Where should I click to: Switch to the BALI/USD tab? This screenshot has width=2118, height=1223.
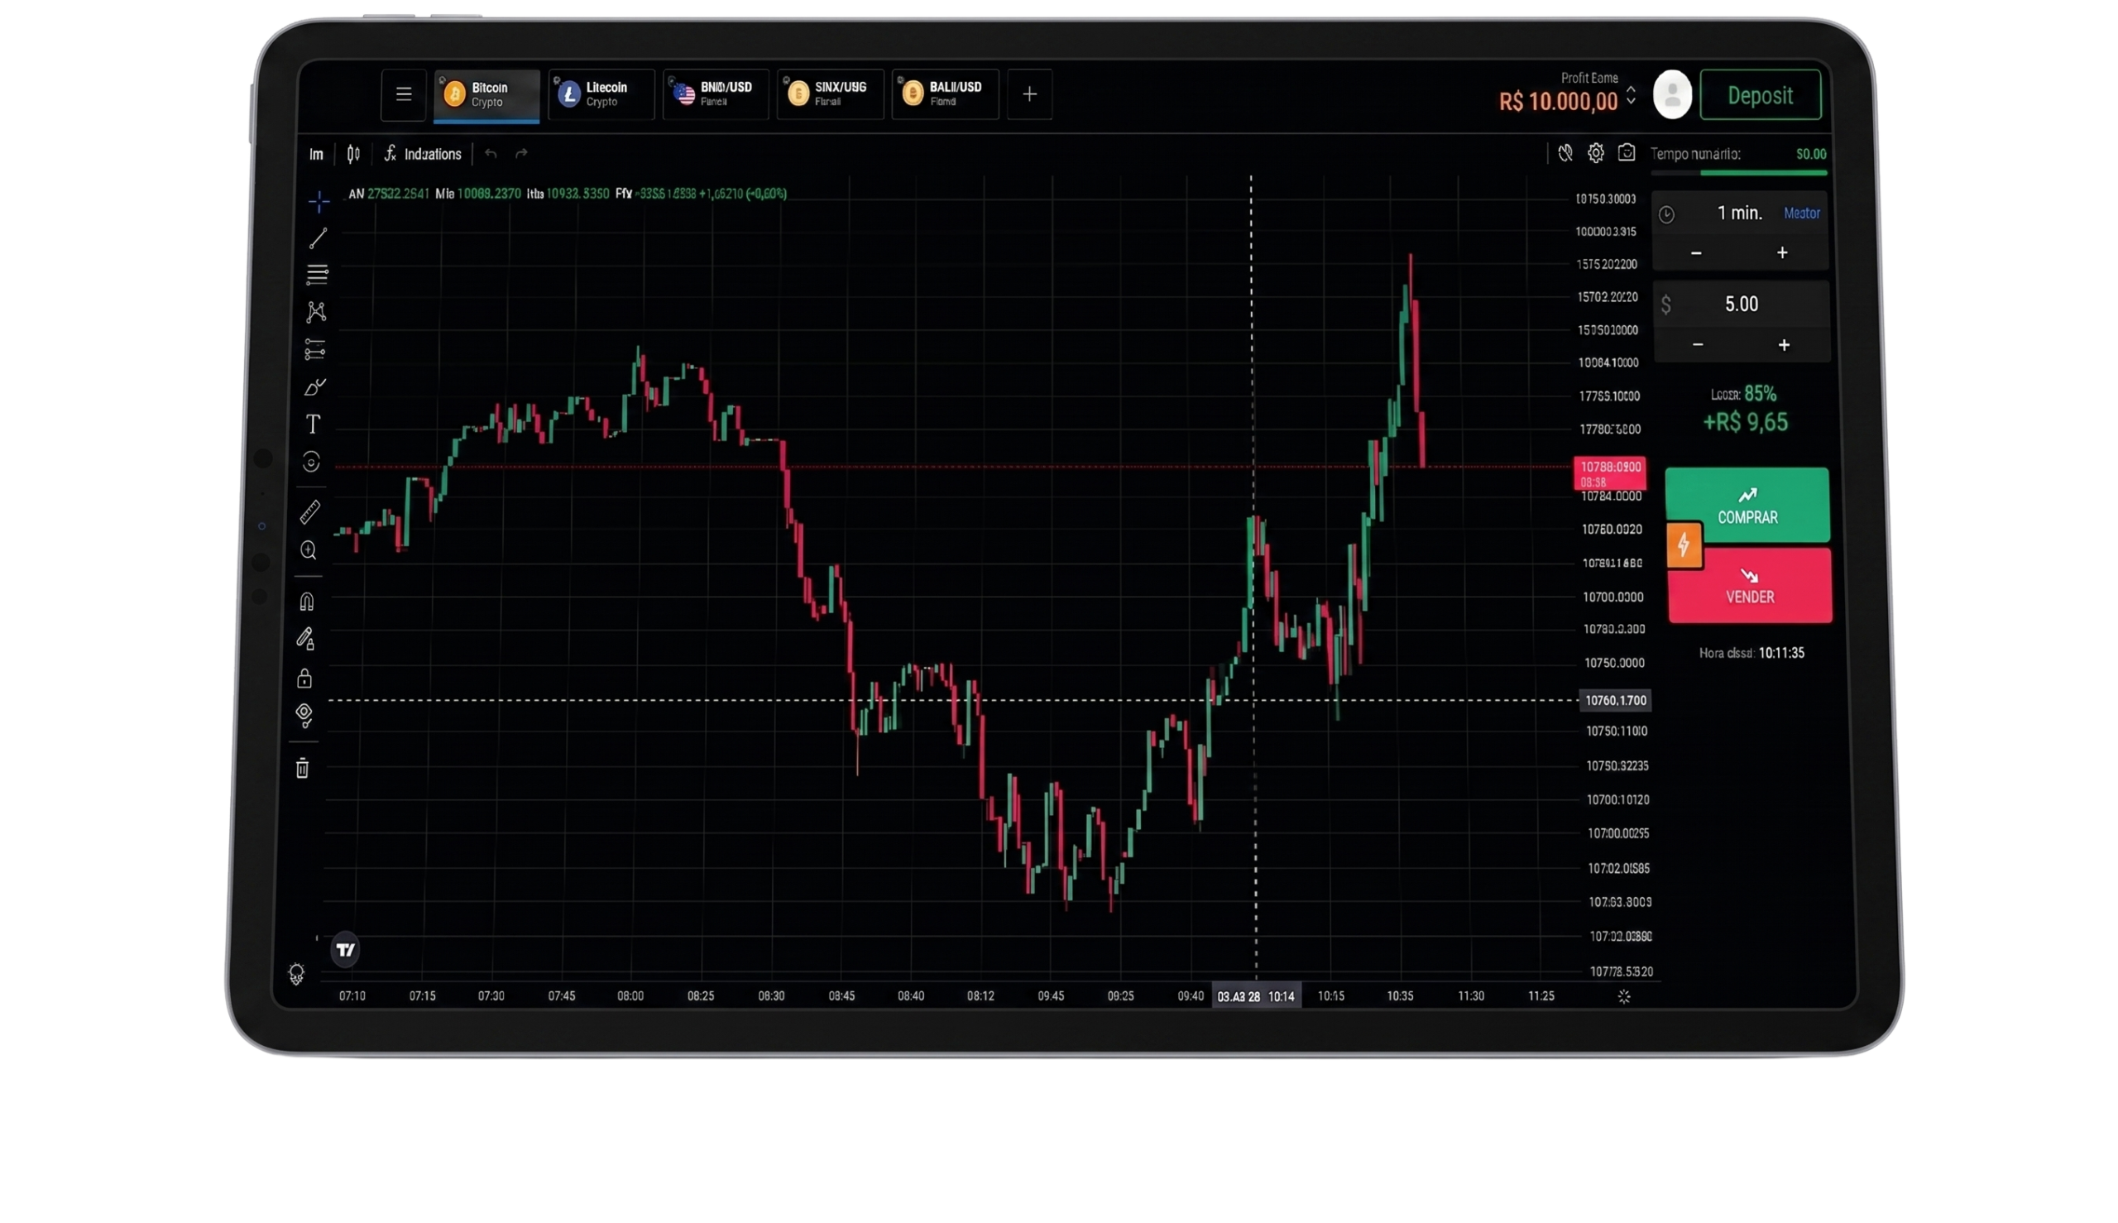pos(945,94)
